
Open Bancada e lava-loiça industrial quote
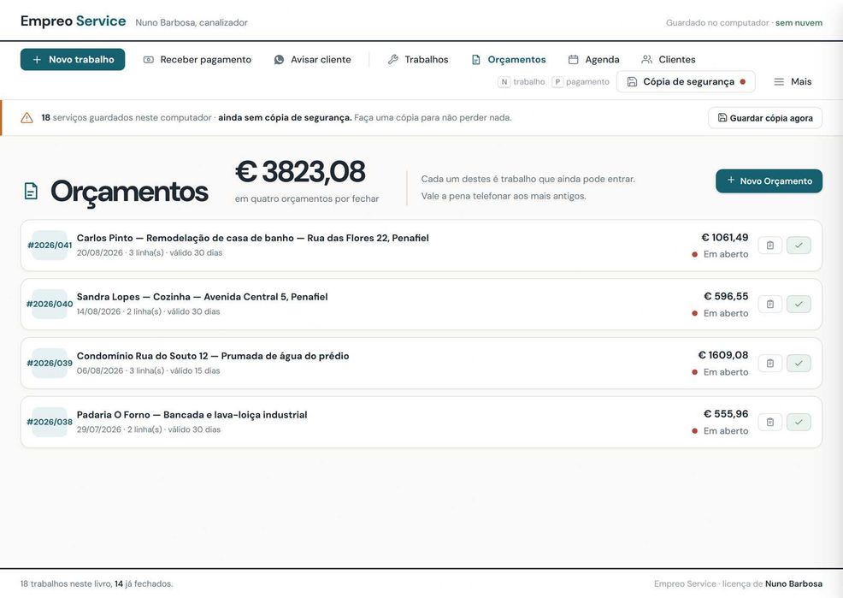pos(192,415)
